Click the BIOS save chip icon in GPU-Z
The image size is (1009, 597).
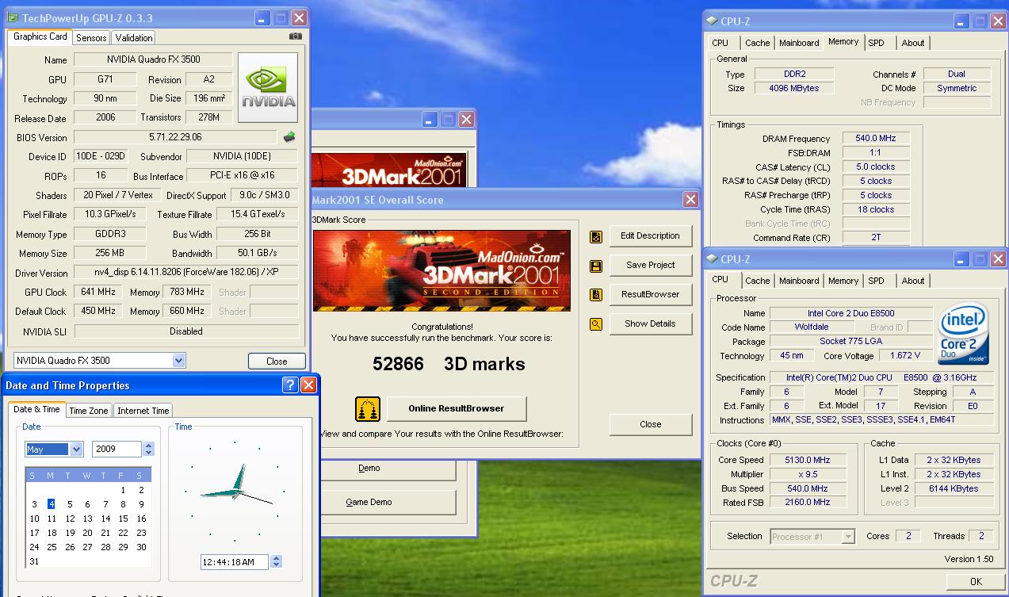coord(290,137)
